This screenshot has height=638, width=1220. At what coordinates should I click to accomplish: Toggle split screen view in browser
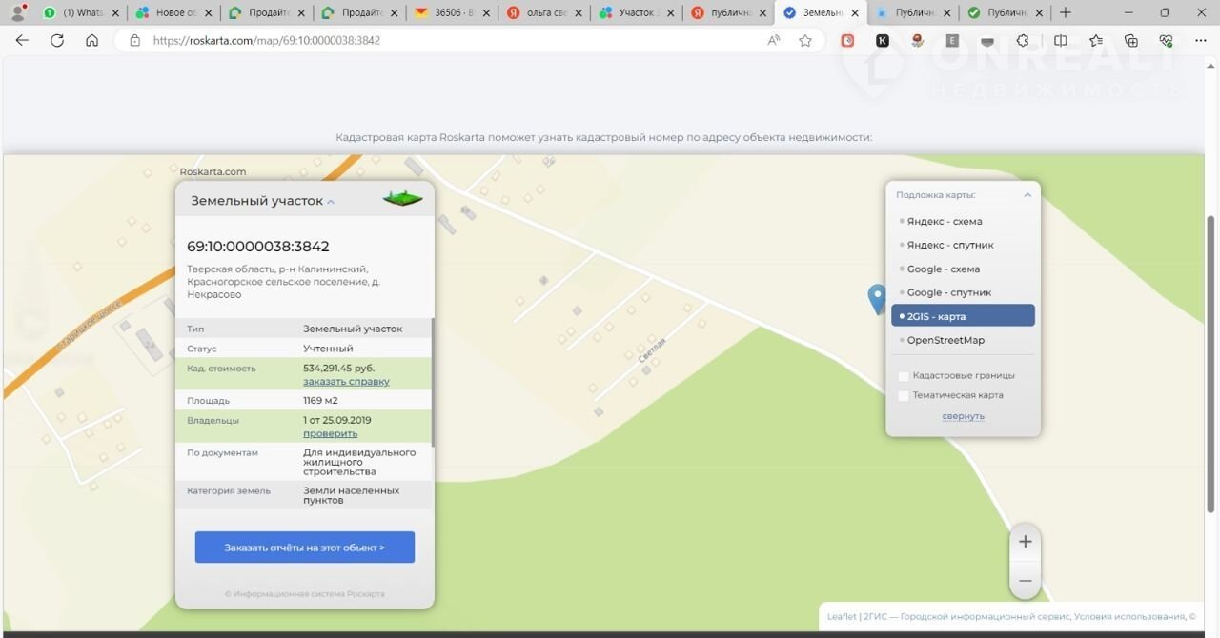point(1060,41)
